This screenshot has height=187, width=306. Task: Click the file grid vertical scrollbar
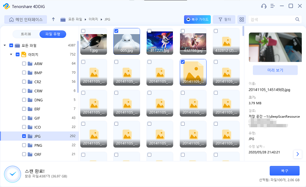point(243,31)
